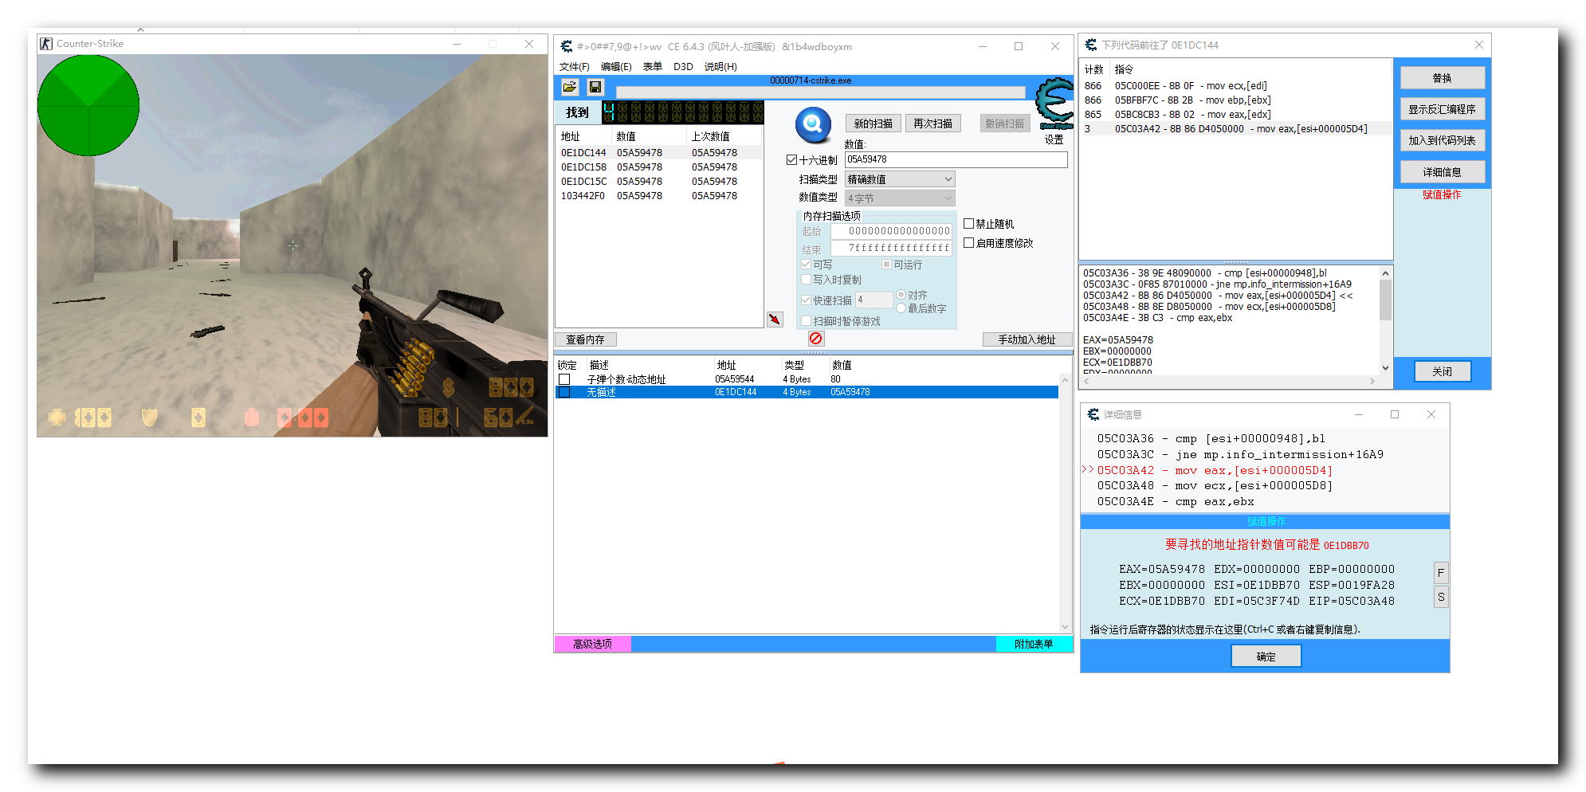Screen dimensions: 1586x792
Task: Click the 替换 button
Action: [1442, 78]
